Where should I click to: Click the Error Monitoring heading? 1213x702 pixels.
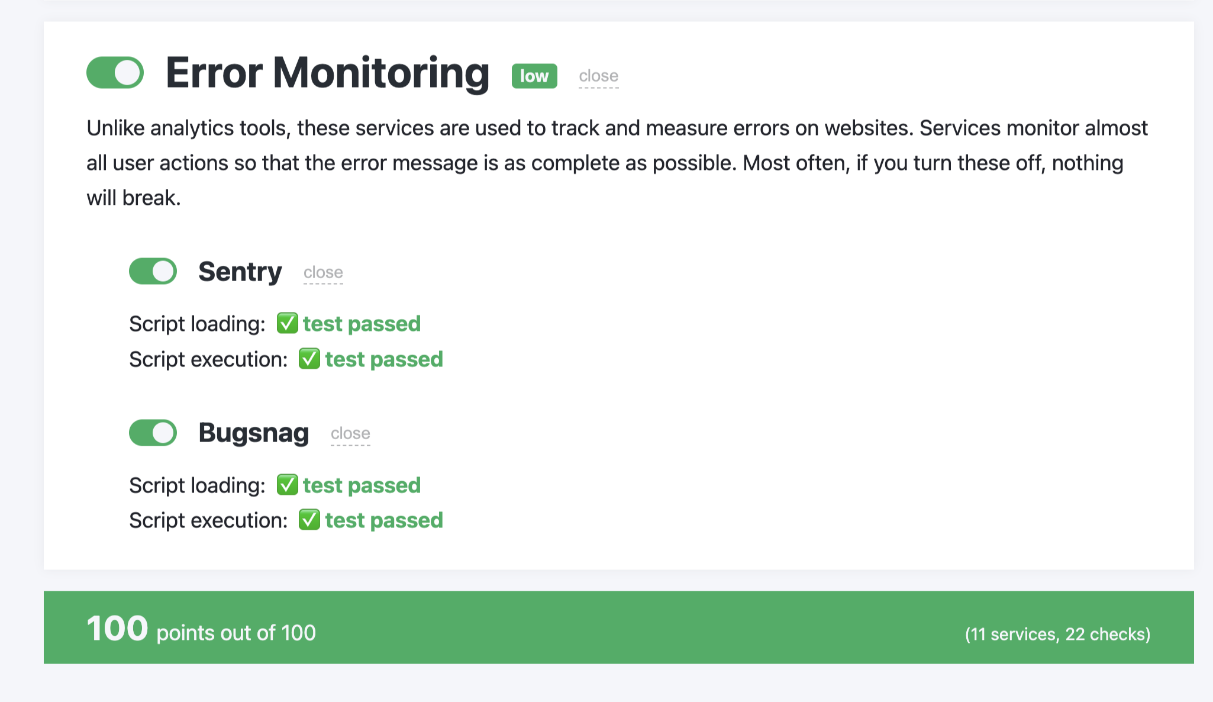click(327, 73)
